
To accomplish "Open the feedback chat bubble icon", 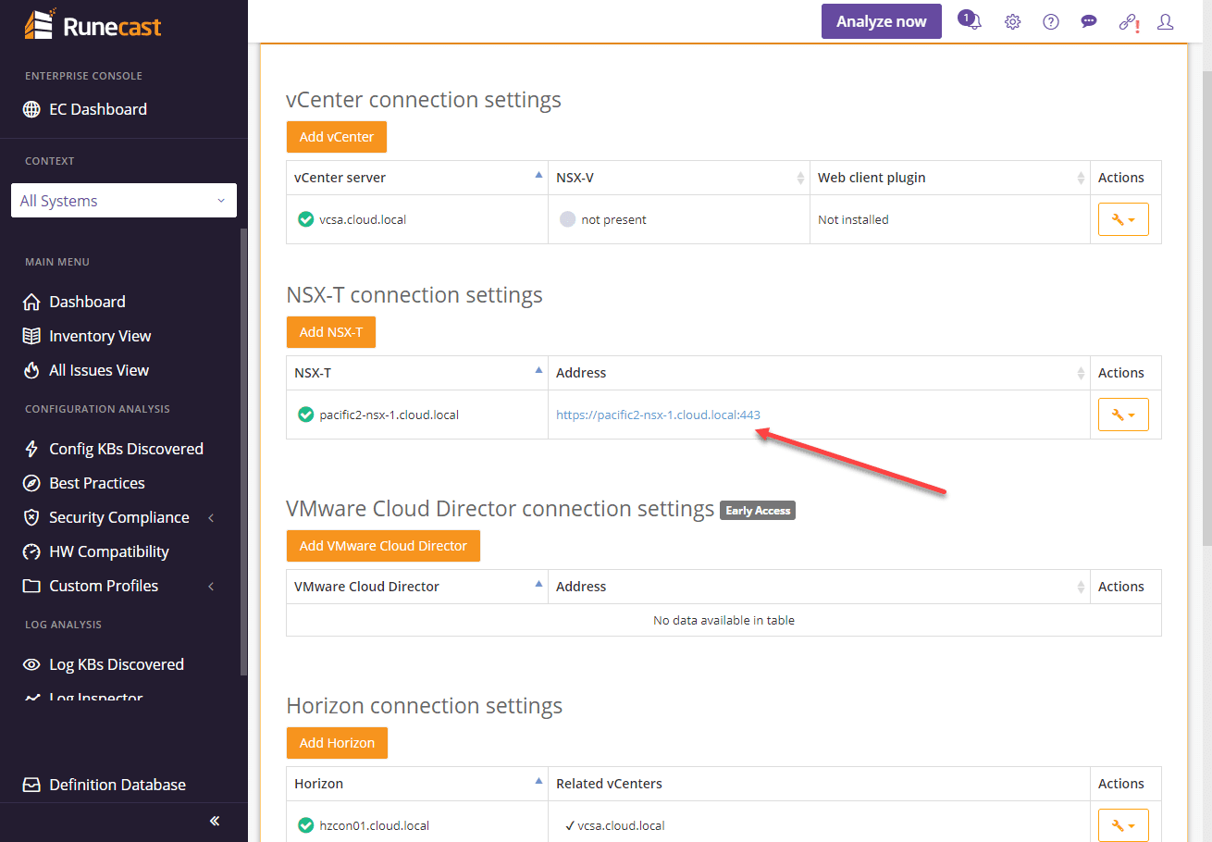I will click(1088, 20).
